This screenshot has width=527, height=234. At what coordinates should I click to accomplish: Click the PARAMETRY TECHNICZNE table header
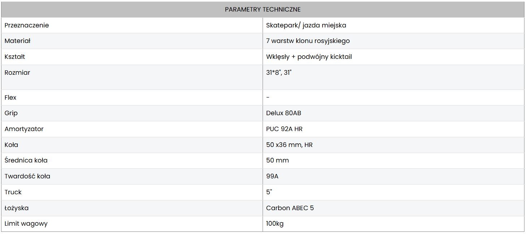coord(263,9)
